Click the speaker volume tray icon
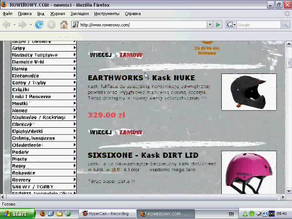Image resolution: width=292 pixels, height=219 pixels. point(265,214)
